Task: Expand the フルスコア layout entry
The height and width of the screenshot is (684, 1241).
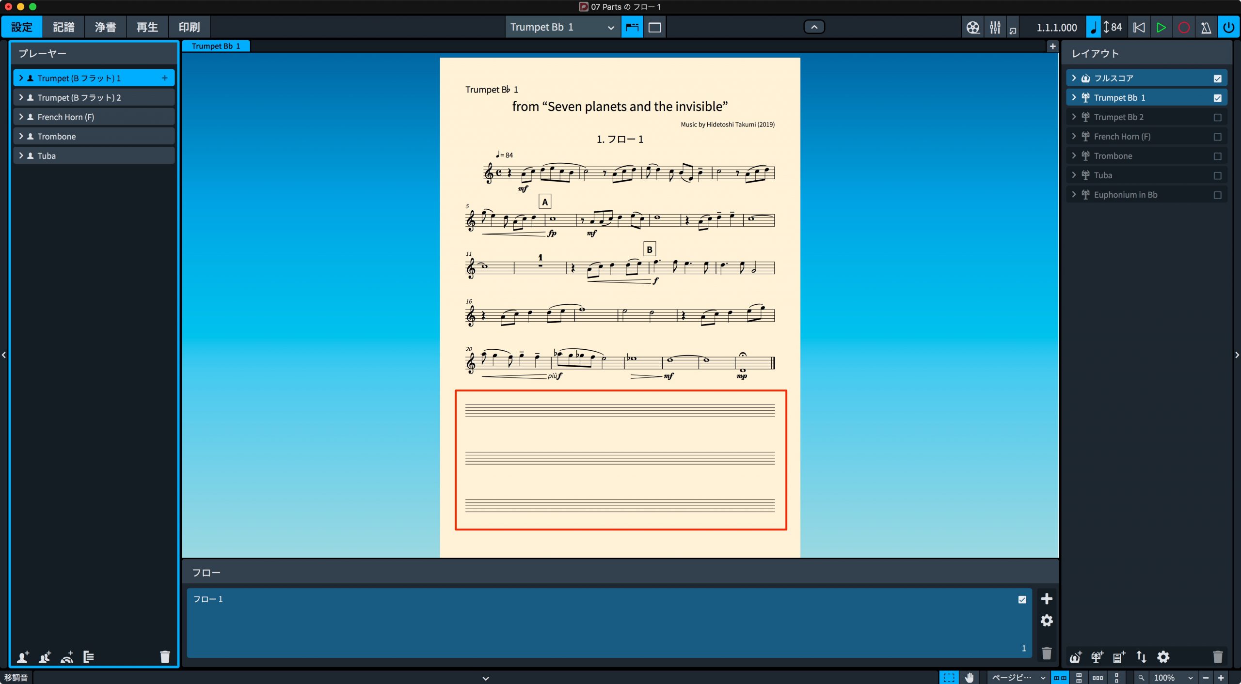Action: [1074, 78]
